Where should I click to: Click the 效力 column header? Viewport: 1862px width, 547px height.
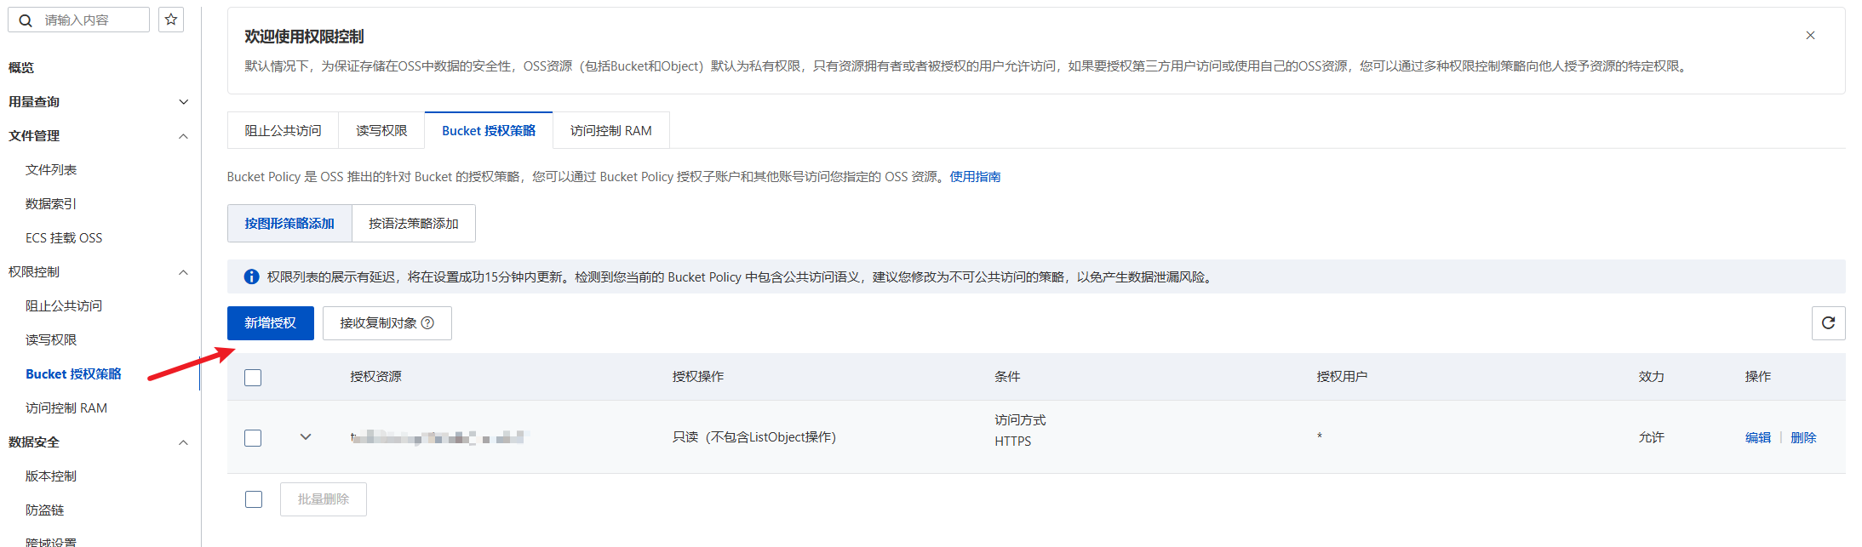point(1651,377)
